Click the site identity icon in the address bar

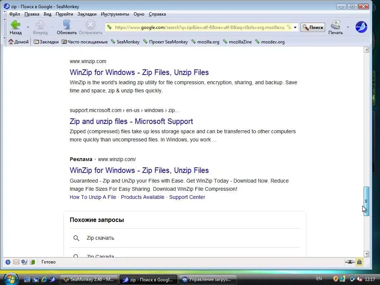pos(109,27)
